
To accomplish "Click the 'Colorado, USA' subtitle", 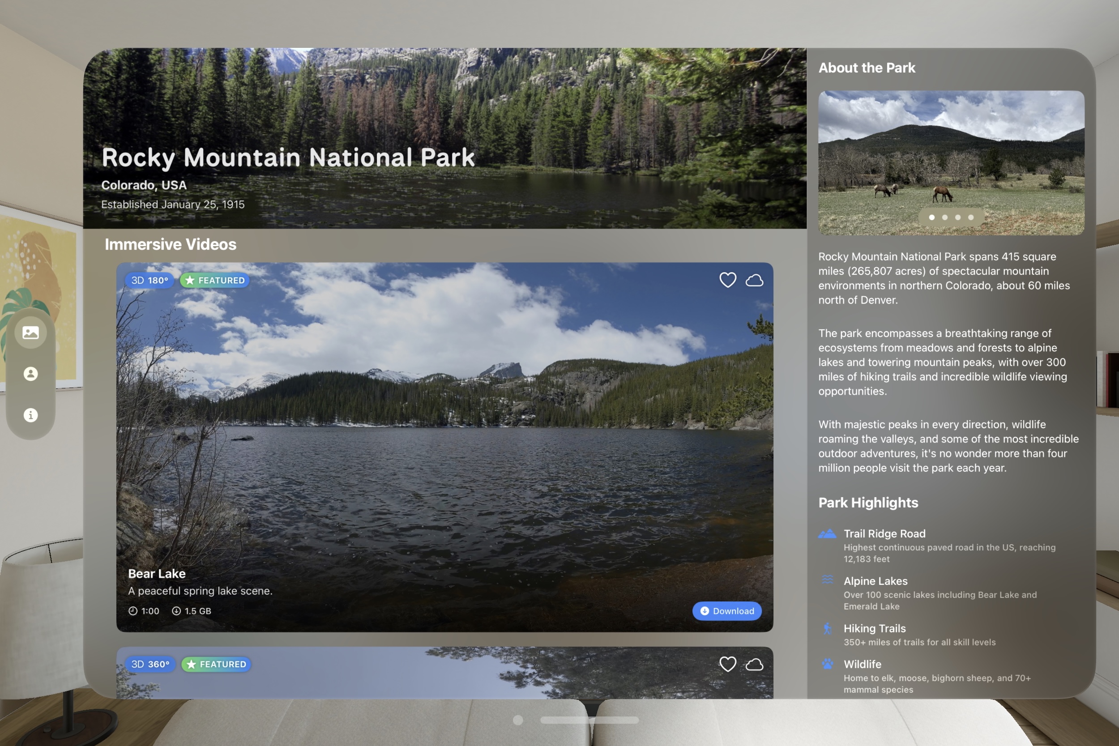I will pyautogui.click(x=144, y=185).
